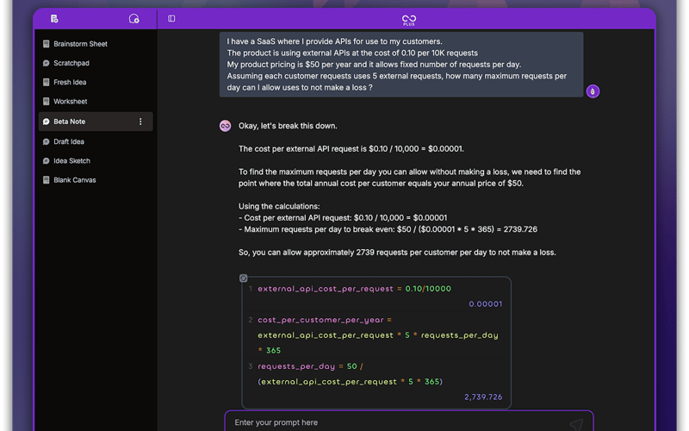Click line 3 requests_per_day expression

point(350,374)
